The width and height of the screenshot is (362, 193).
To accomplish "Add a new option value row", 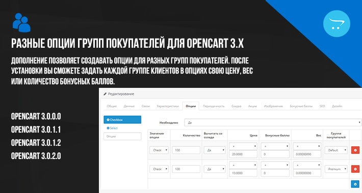I will click(355, 184).
